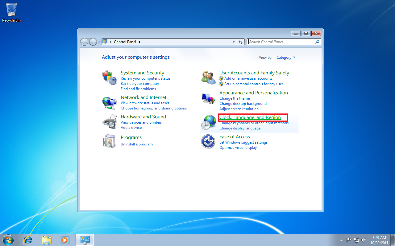Click Adjust screen resolution
The width and height of the screenshot is (395, 246).
click(x=239, y=109)
